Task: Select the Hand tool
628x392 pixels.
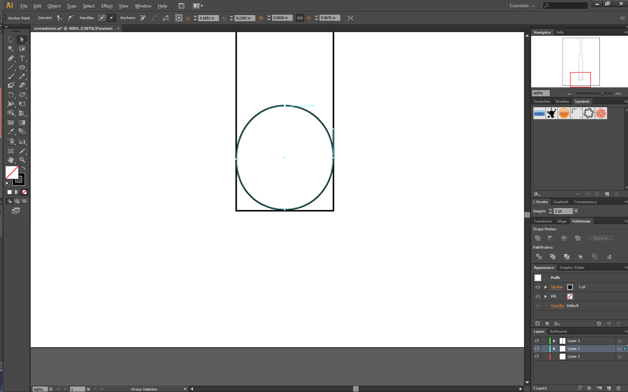Action: 11,159
